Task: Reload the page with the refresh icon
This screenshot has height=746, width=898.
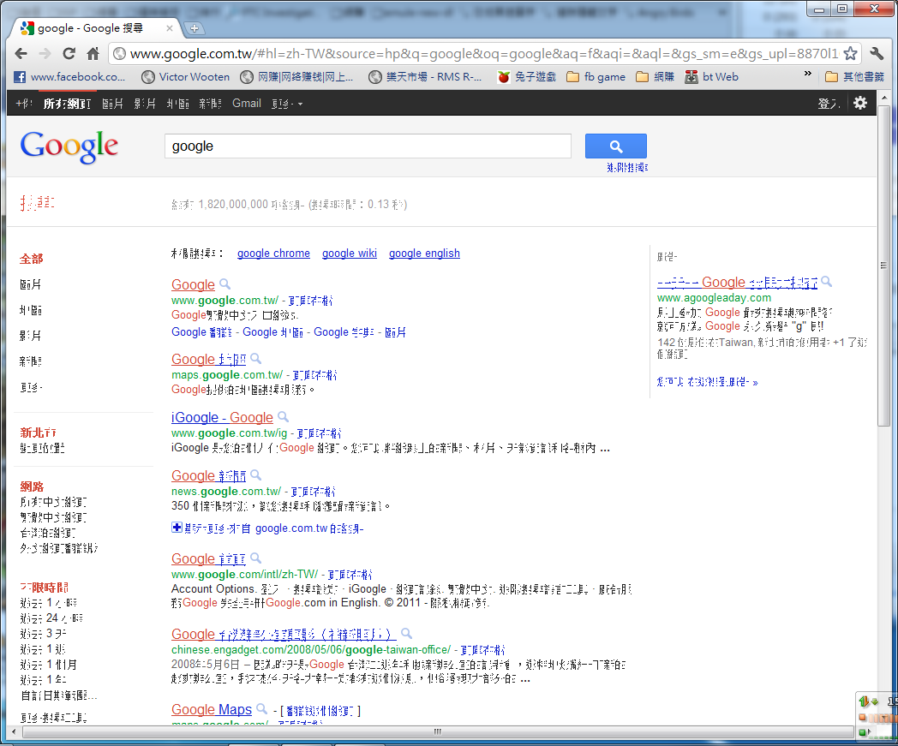Action: point(69,53)
